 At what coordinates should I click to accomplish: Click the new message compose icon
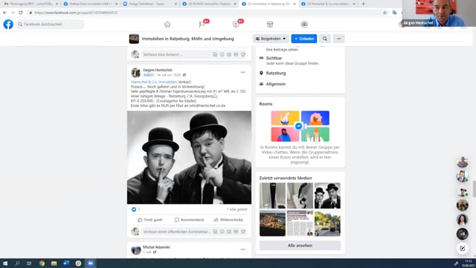(463, 249)
